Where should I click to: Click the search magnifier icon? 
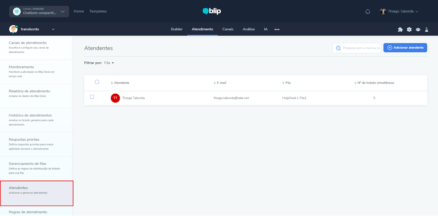(x=338, y=48)
